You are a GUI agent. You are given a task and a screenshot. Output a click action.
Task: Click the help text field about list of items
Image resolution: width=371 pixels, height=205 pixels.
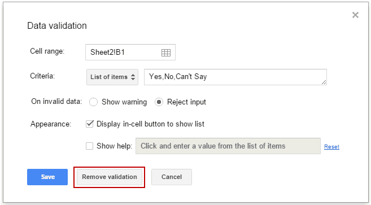point(228,146)
